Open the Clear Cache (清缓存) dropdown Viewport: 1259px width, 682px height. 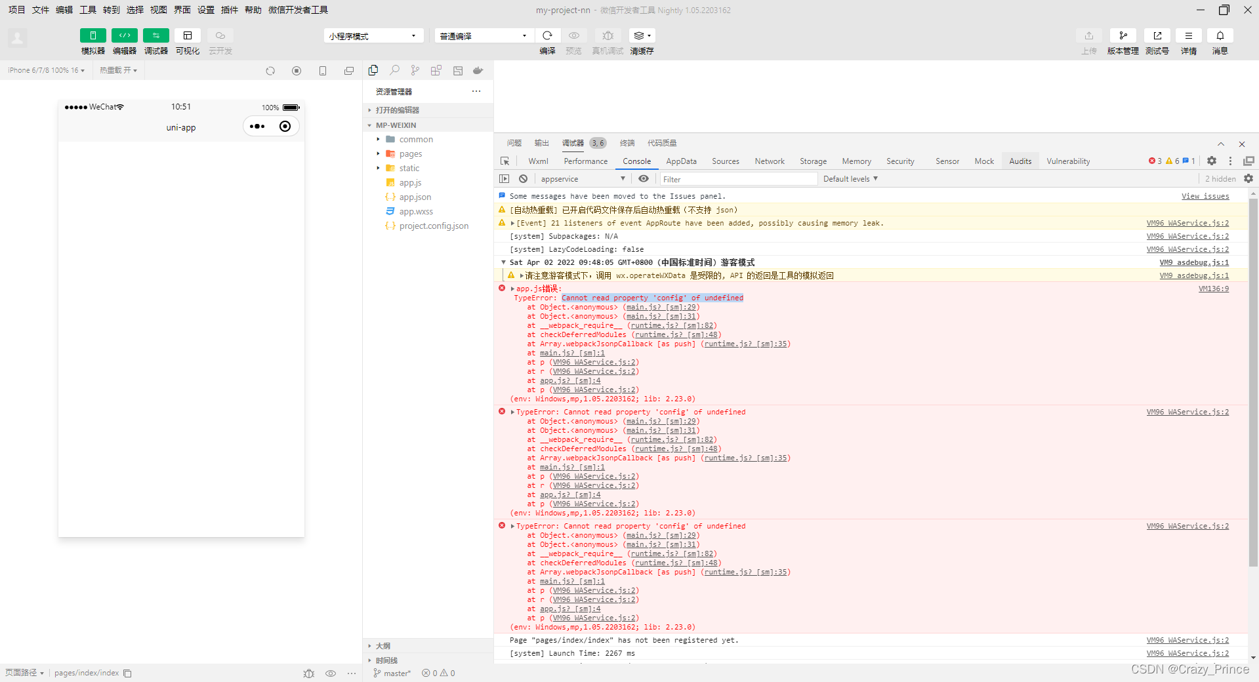click(642, 35)
